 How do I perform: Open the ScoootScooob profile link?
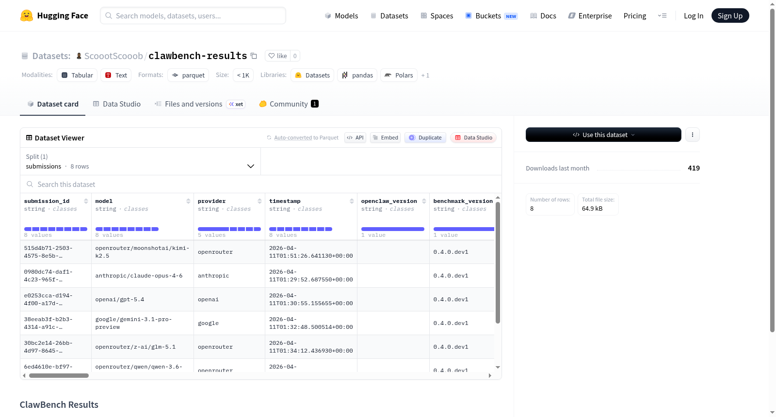click(x=113, y=56)
